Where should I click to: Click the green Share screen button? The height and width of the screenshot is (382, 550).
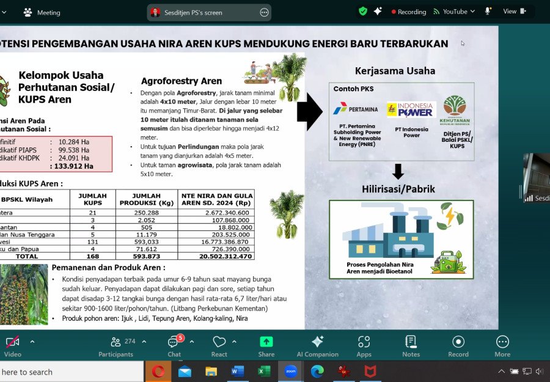click(266, 342)
